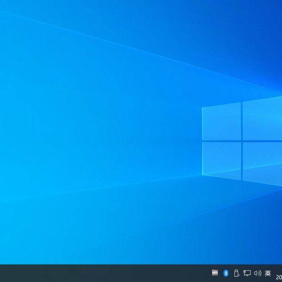The image size is (282, 282).
Task: Click empty taskbar space beside VMware icon
Action: coord(197,273)
